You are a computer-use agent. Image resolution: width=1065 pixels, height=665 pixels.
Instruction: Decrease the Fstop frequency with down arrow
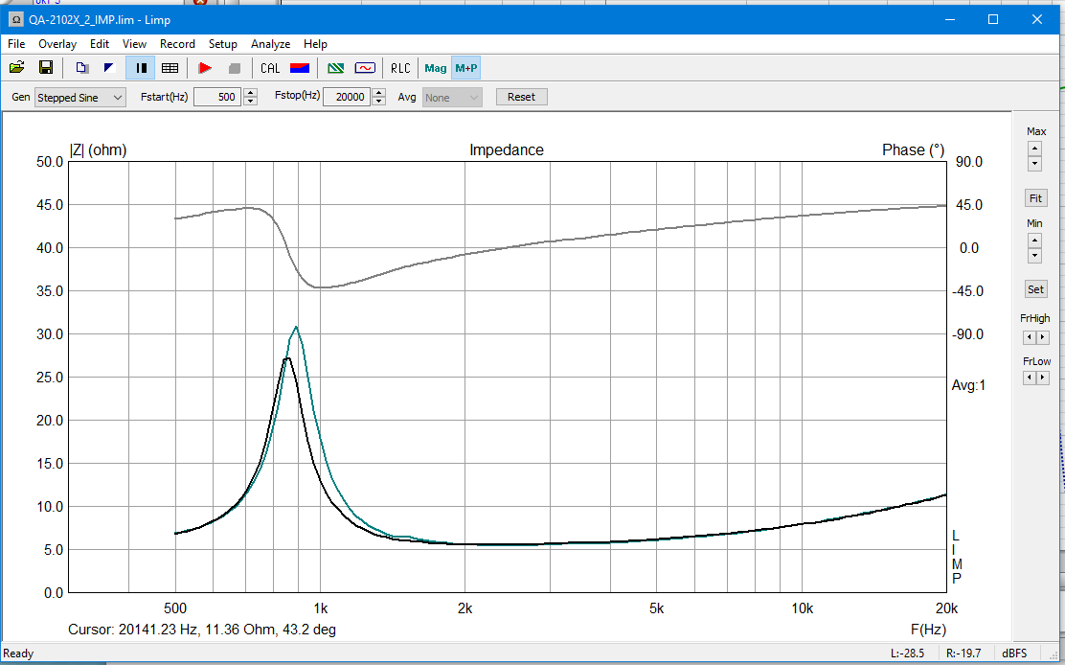379,102
